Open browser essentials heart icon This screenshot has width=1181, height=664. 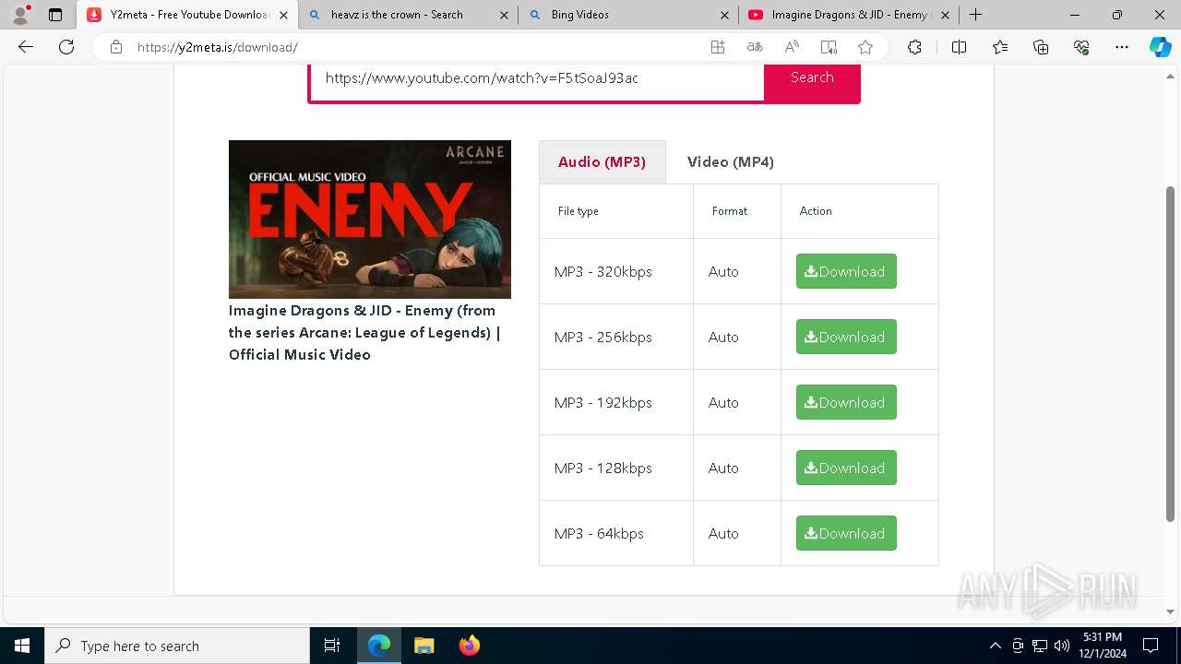1081,47
